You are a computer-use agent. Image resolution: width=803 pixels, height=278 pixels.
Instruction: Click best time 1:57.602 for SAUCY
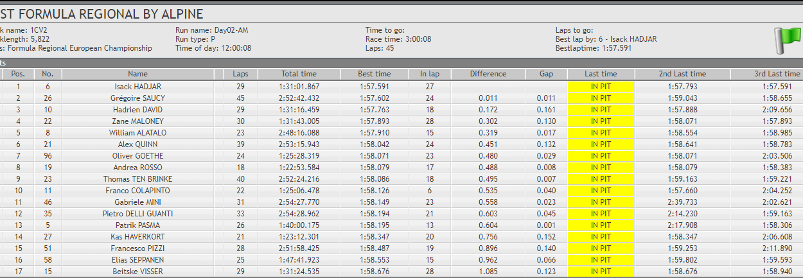(x=375, y=98)
